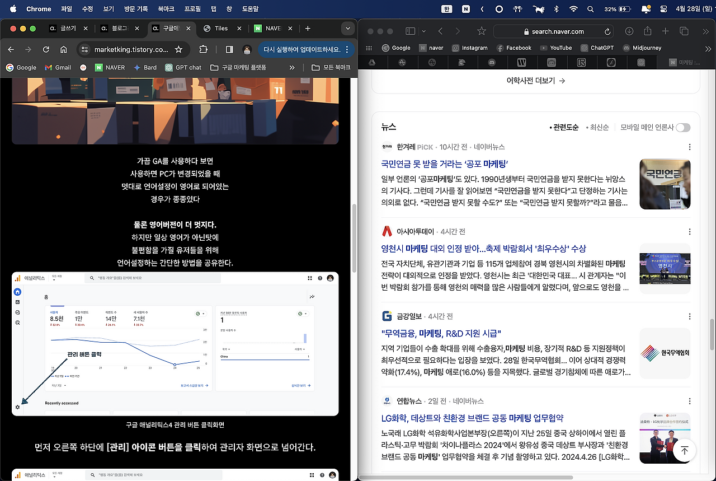Open the ChatGPT favorite in Safari
The width and height of the screenshot is (716, 481).
coord(597,48)
